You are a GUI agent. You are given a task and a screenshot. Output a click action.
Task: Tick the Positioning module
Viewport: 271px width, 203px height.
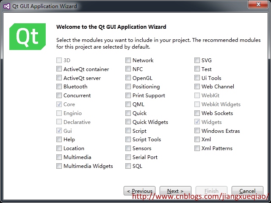click(128, 86)
